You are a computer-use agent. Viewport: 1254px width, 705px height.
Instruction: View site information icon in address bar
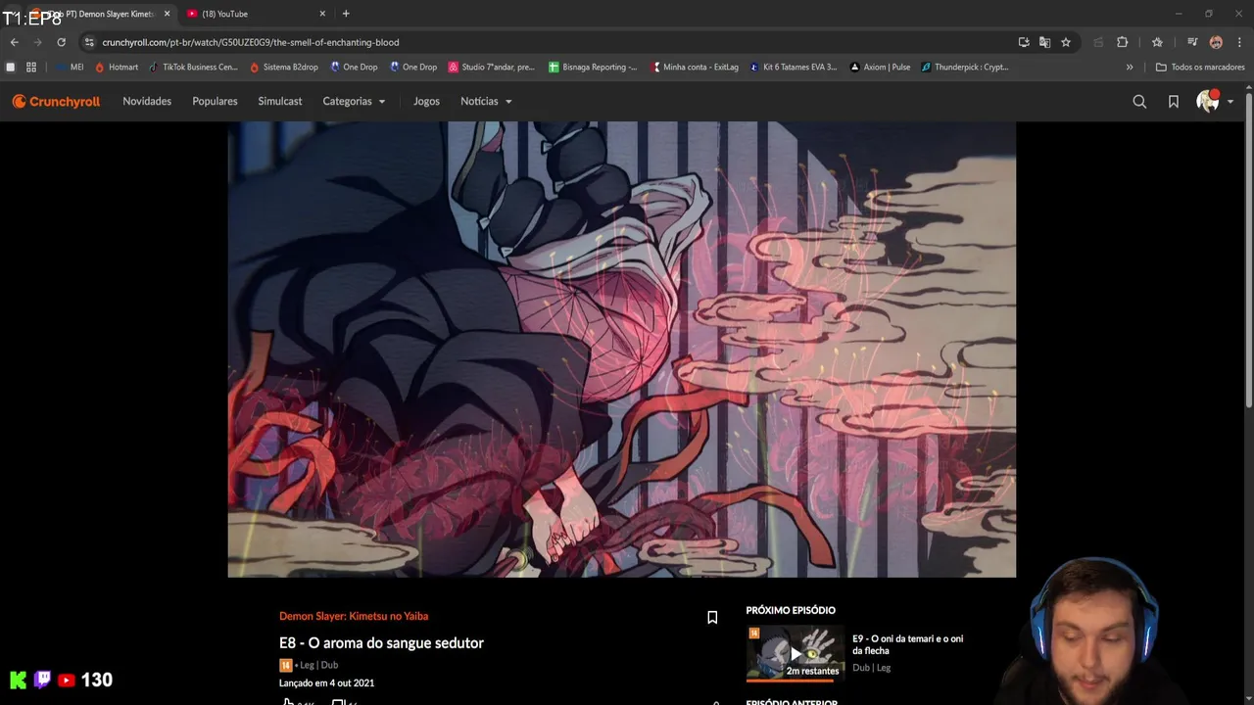pos(89,42)
